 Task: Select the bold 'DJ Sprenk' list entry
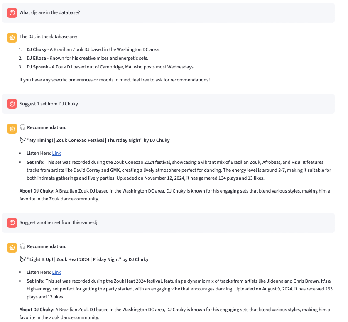37,67
